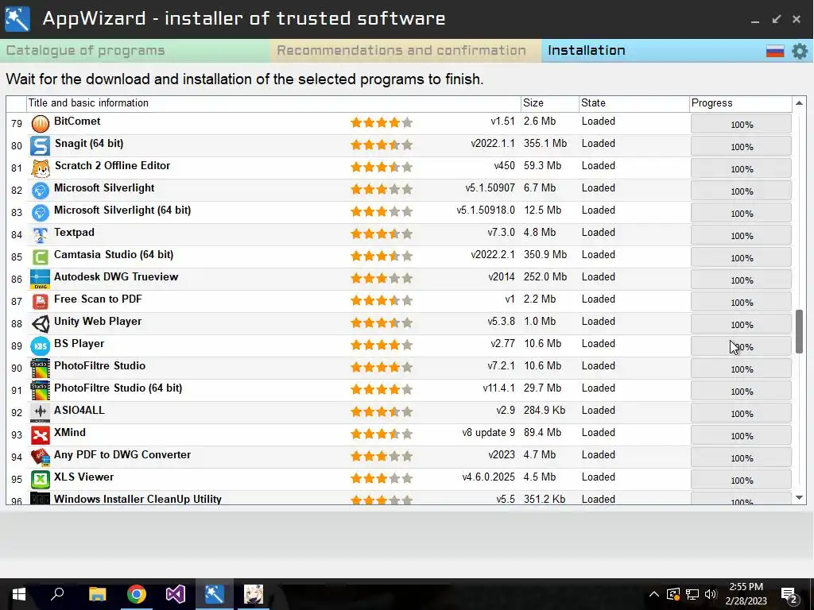Click the Camtasia Studio (64 bit) icon
Screen dimensions: 814x610
pyautogui.click(x=40, y=257)
